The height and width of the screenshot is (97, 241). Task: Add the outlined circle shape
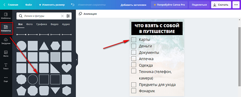(33, 79)
